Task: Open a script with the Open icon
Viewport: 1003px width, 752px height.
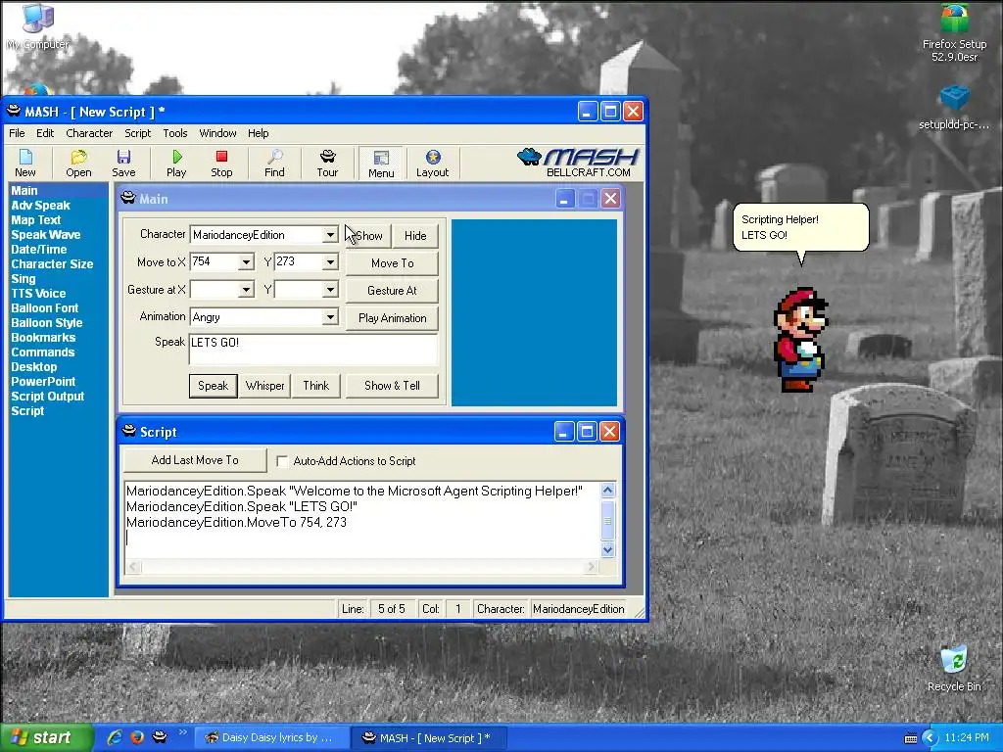Action: (x=78, y=164)
